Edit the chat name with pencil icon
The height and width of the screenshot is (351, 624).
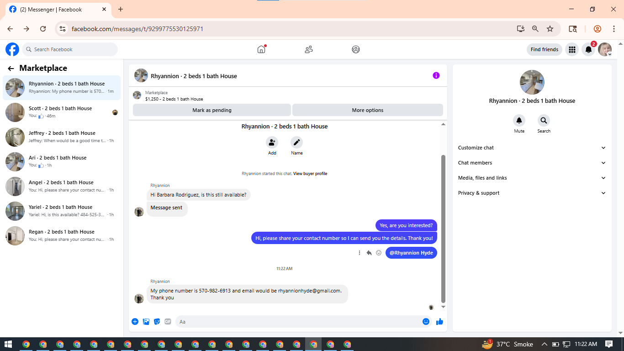pos(297,142)
